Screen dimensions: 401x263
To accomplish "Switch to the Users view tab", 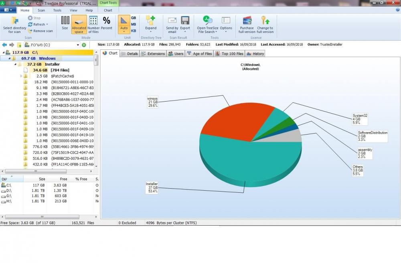I will [176, 53].
